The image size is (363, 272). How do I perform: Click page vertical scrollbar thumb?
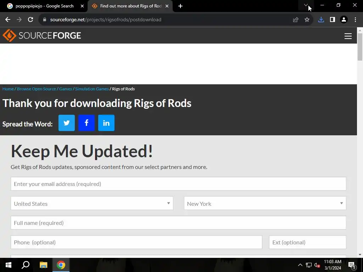click(x=360, y=47)
